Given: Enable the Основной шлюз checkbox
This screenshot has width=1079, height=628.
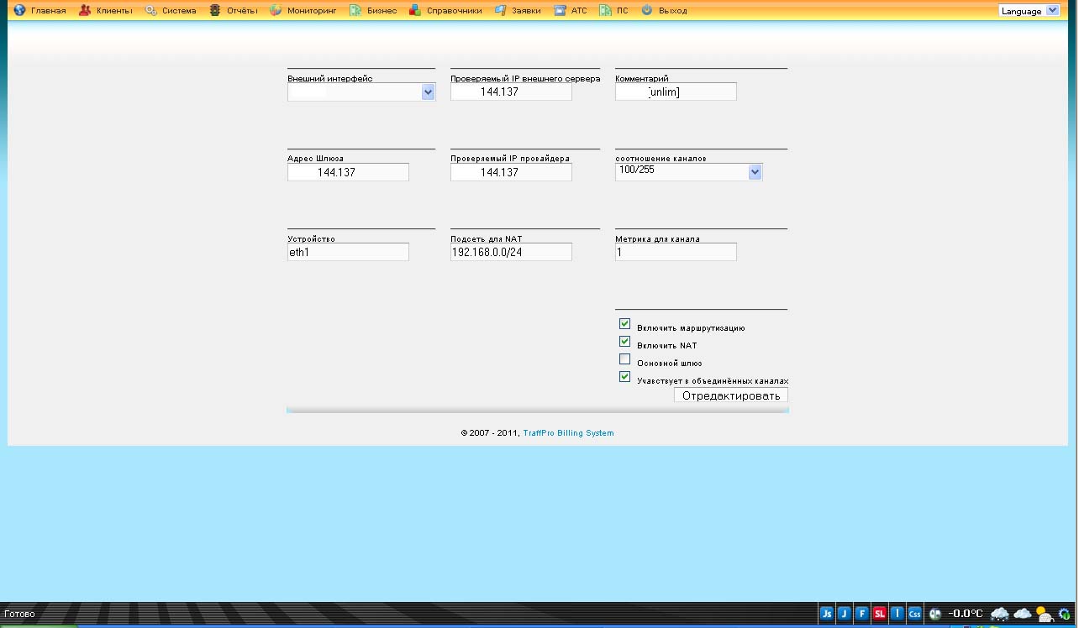Looking at the screenshot, I should click(624, 359).
